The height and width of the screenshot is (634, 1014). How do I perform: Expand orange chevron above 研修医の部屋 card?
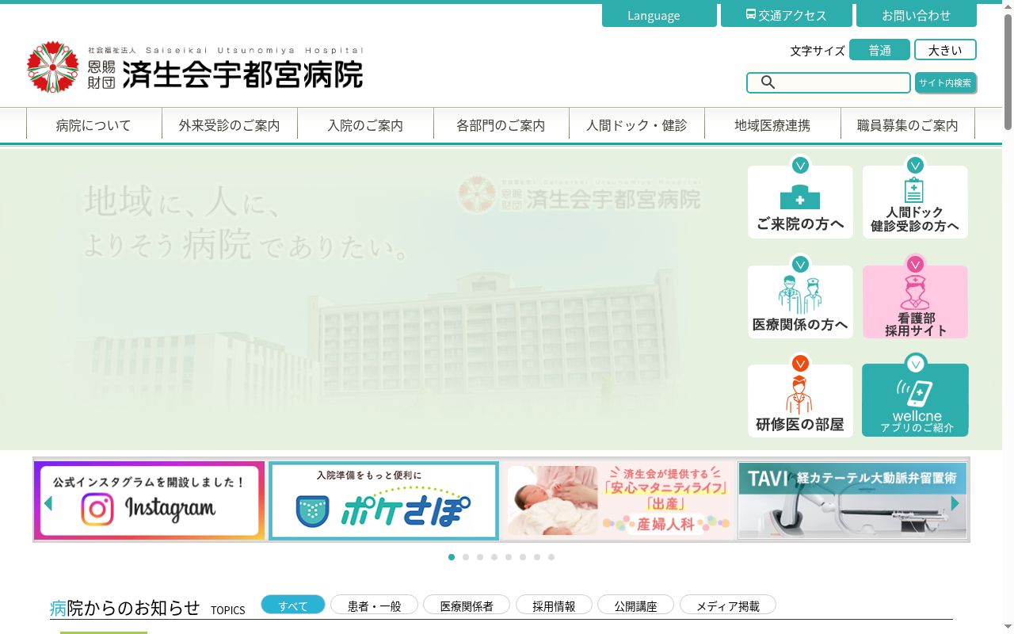[x=800, y=364]
